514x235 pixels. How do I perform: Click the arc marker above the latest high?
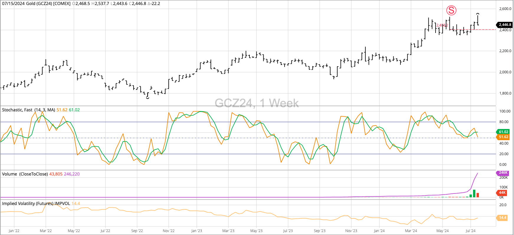pyautogui.click(x=478, y=14)
